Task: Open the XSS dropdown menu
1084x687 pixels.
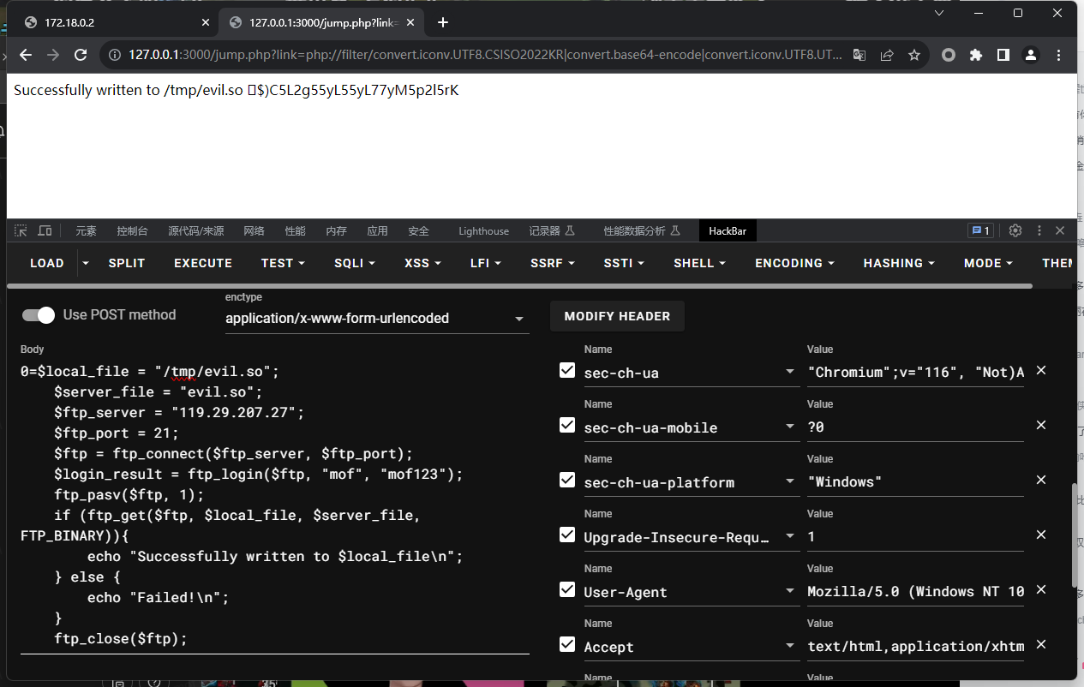Action: tap(422, 263)
